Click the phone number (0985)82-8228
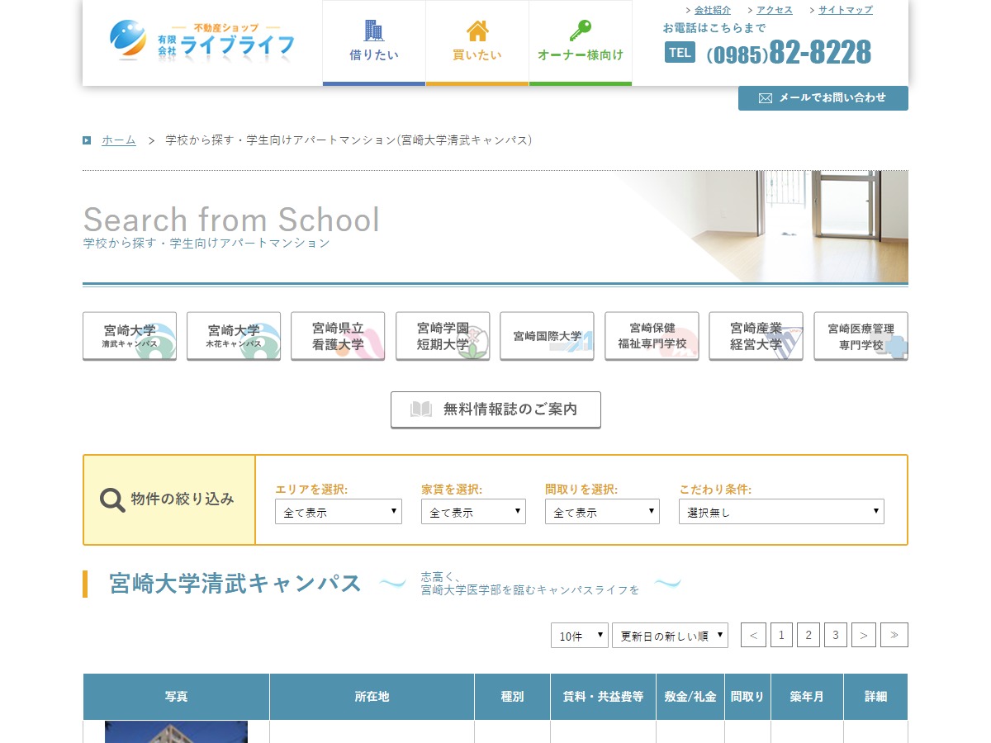Screen dimensions: 991x743 coord(789,53)
